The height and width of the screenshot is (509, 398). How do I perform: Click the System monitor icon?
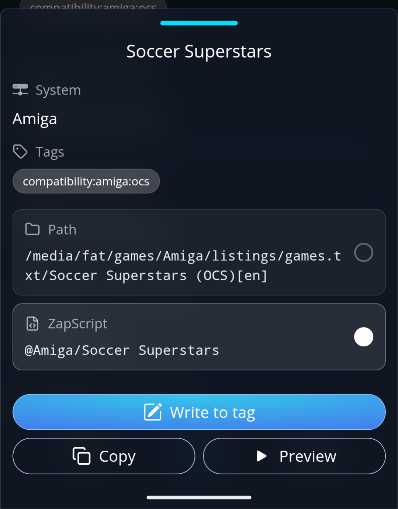coord(20,89)
